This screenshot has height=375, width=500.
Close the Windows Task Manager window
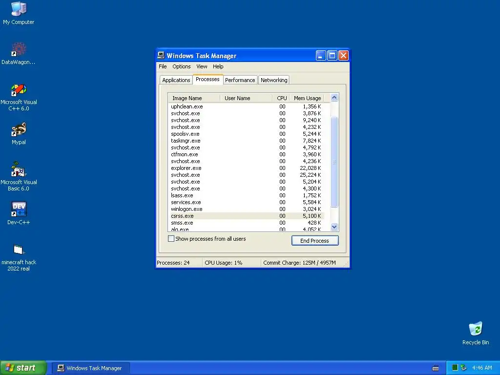(343, 56)
